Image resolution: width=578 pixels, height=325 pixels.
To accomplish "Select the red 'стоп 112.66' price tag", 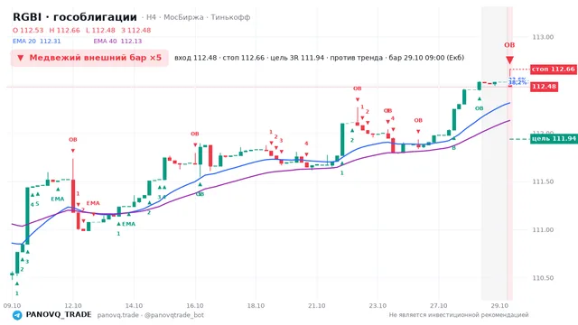I will [553, 69].
